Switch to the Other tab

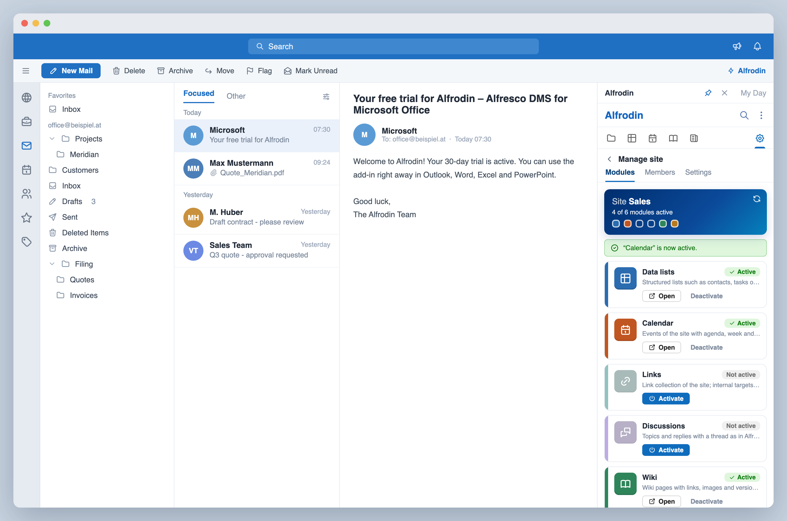point(236,96)
